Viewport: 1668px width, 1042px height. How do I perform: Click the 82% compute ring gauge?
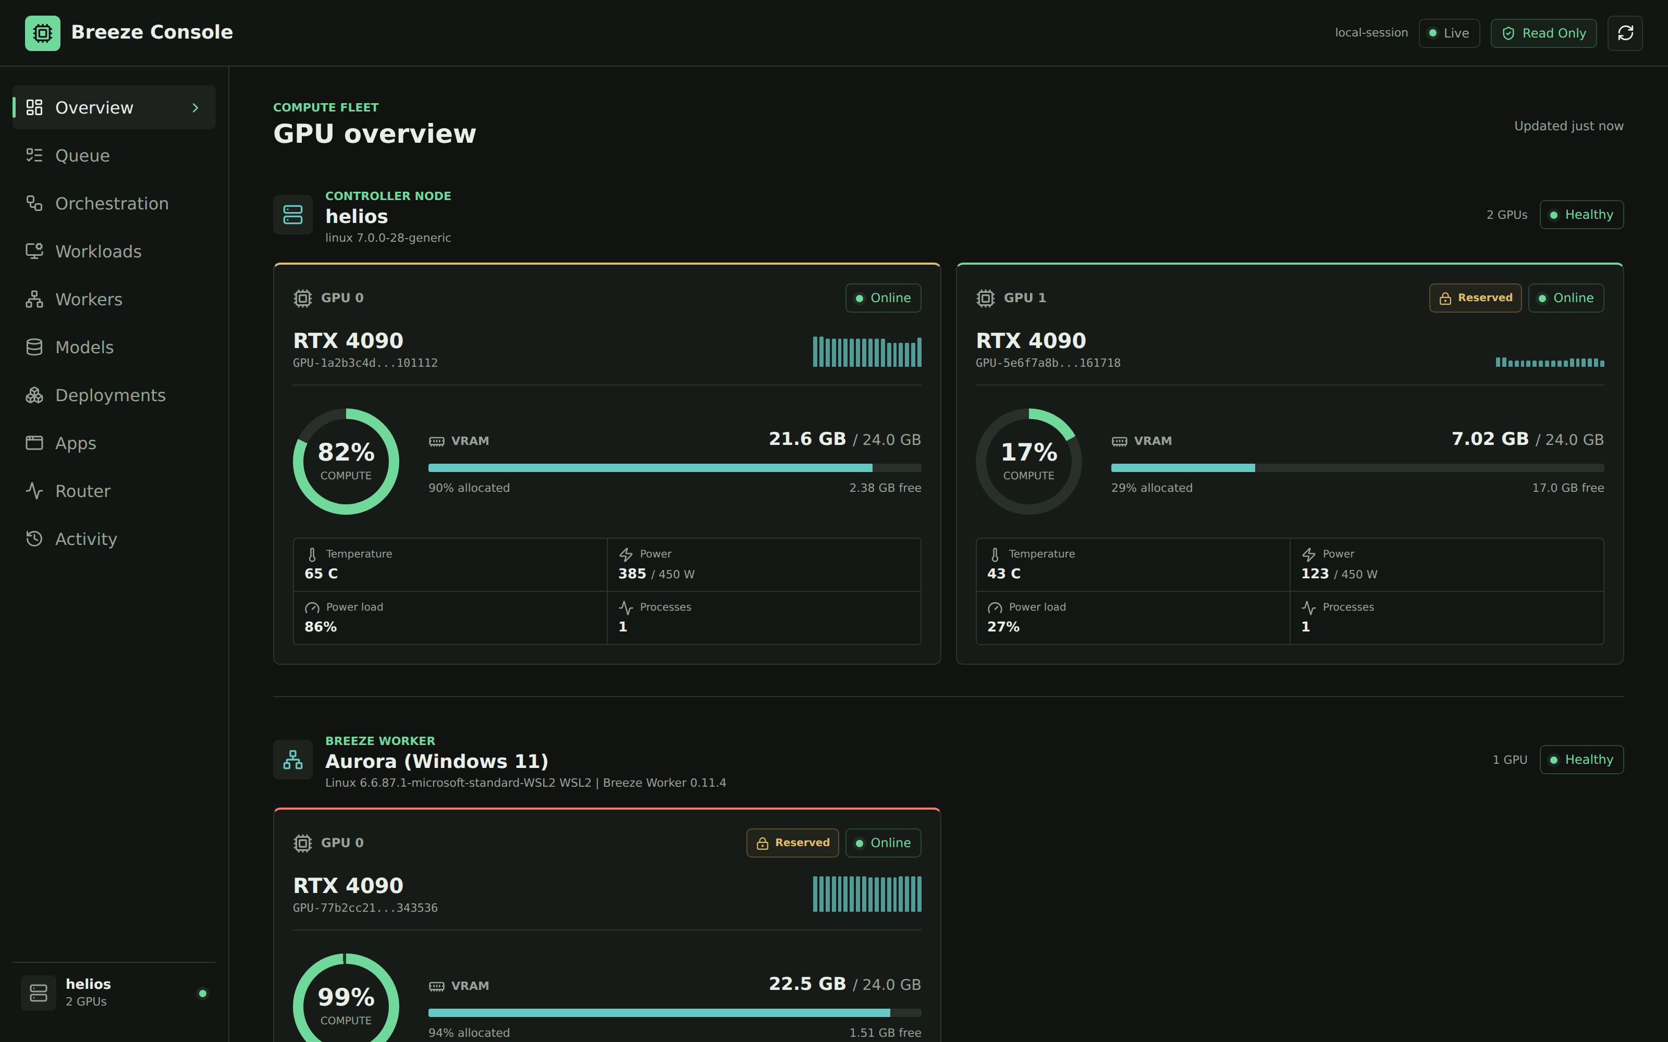click(346, 462)
